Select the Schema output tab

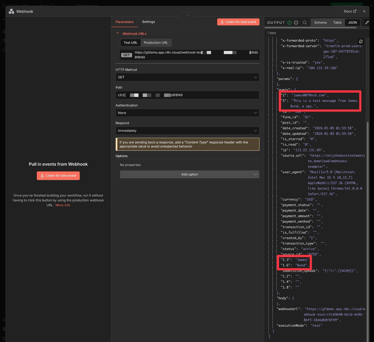tap(320, 22)
